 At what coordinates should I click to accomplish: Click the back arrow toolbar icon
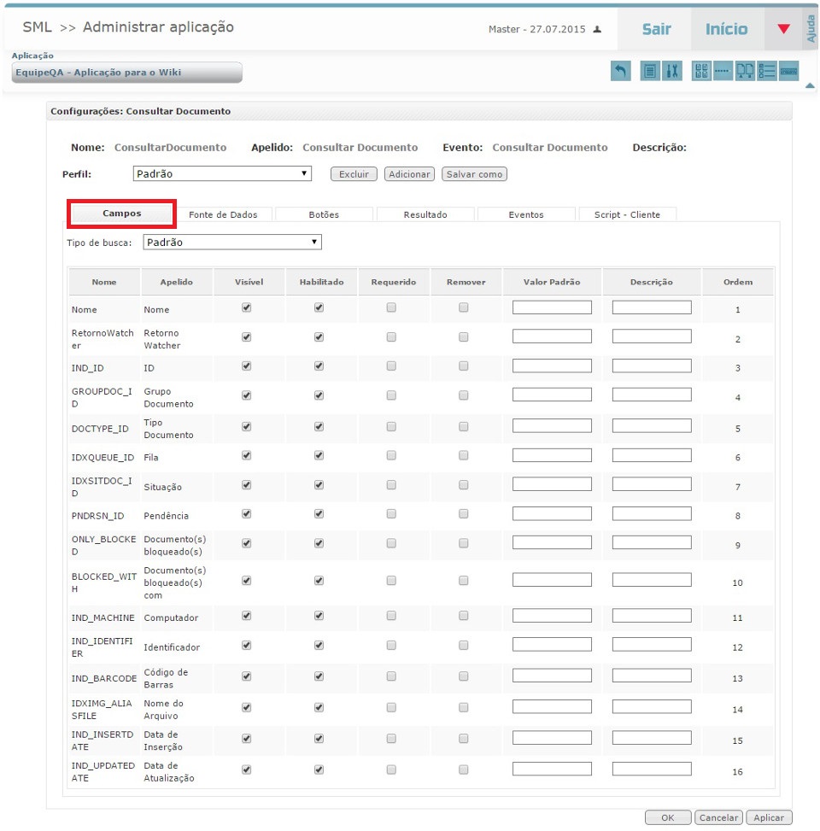click(621, 73)
